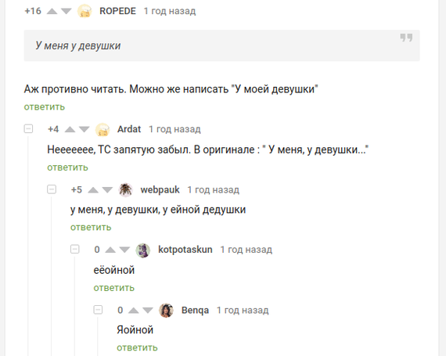Reply to Benqa's 'Яойной' comment

(x=137, y=347)
